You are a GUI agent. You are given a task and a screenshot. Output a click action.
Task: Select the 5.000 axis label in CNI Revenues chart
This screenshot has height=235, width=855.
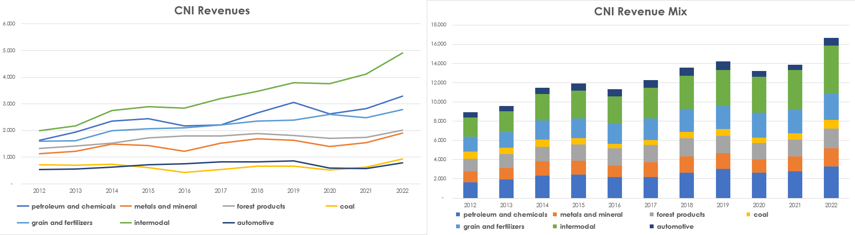click(9, 50)
